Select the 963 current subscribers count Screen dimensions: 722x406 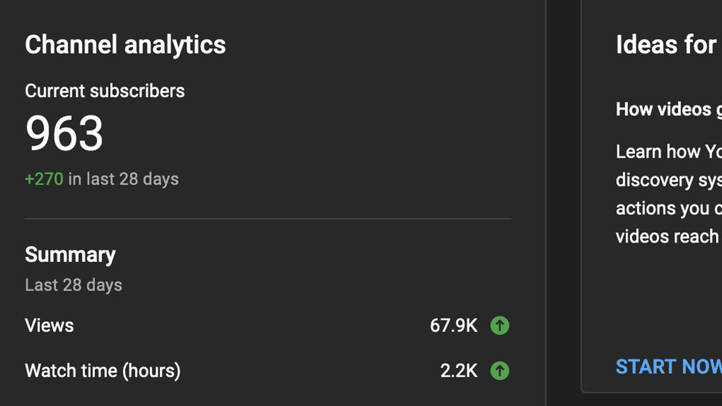[x=64, y=134]
